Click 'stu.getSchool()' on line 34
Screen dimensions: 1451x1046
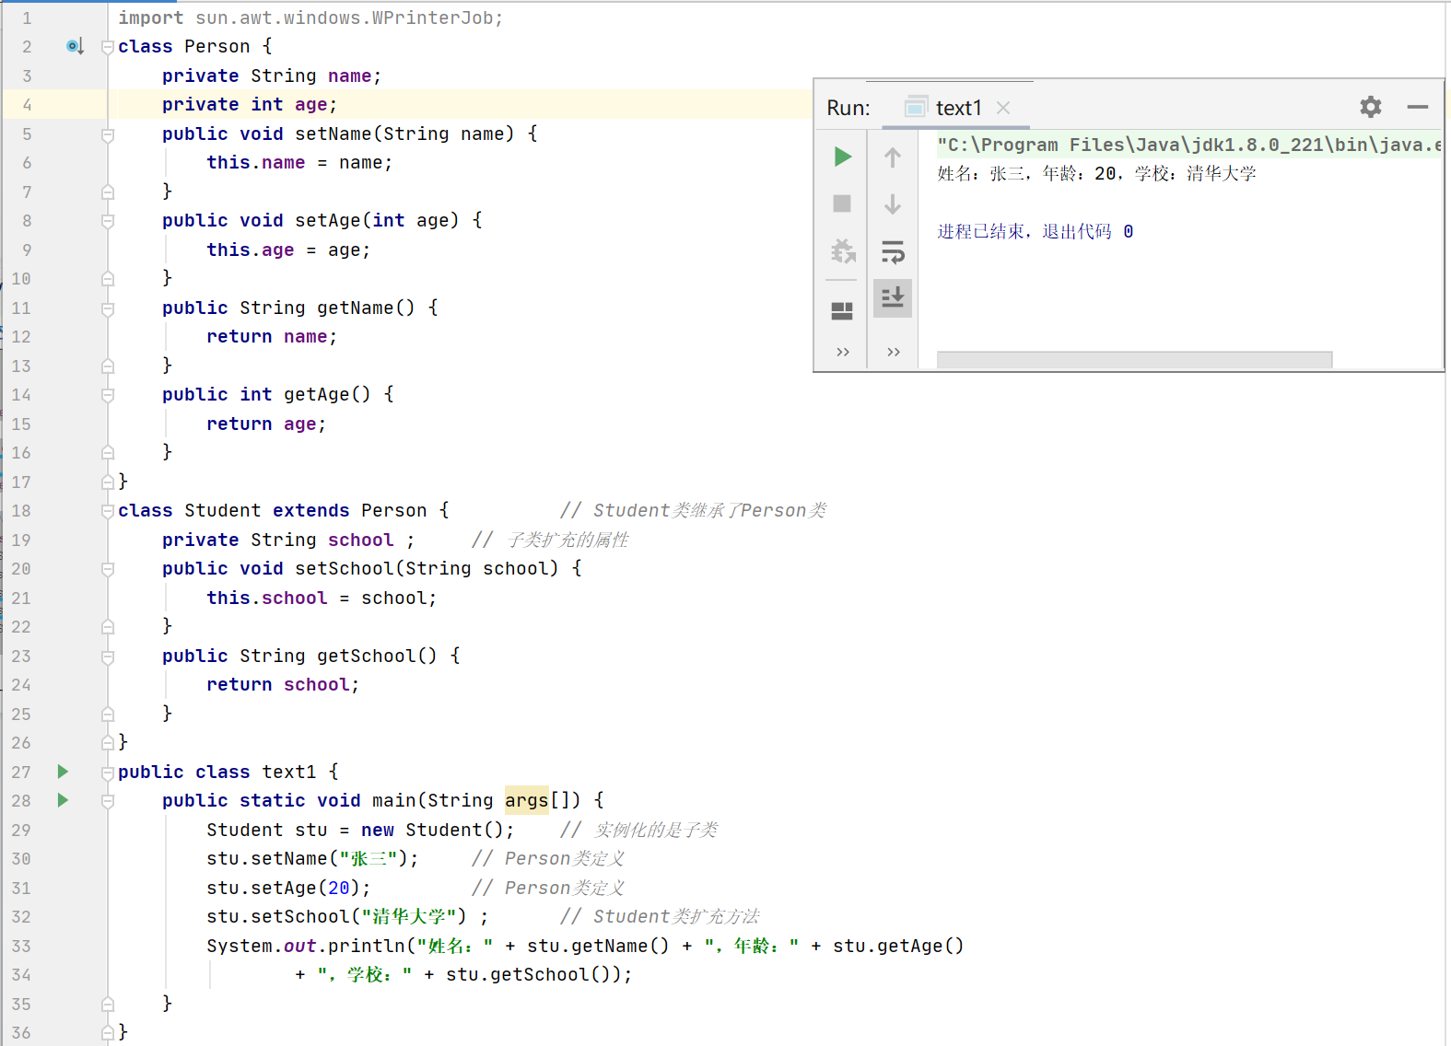point(527,974)
